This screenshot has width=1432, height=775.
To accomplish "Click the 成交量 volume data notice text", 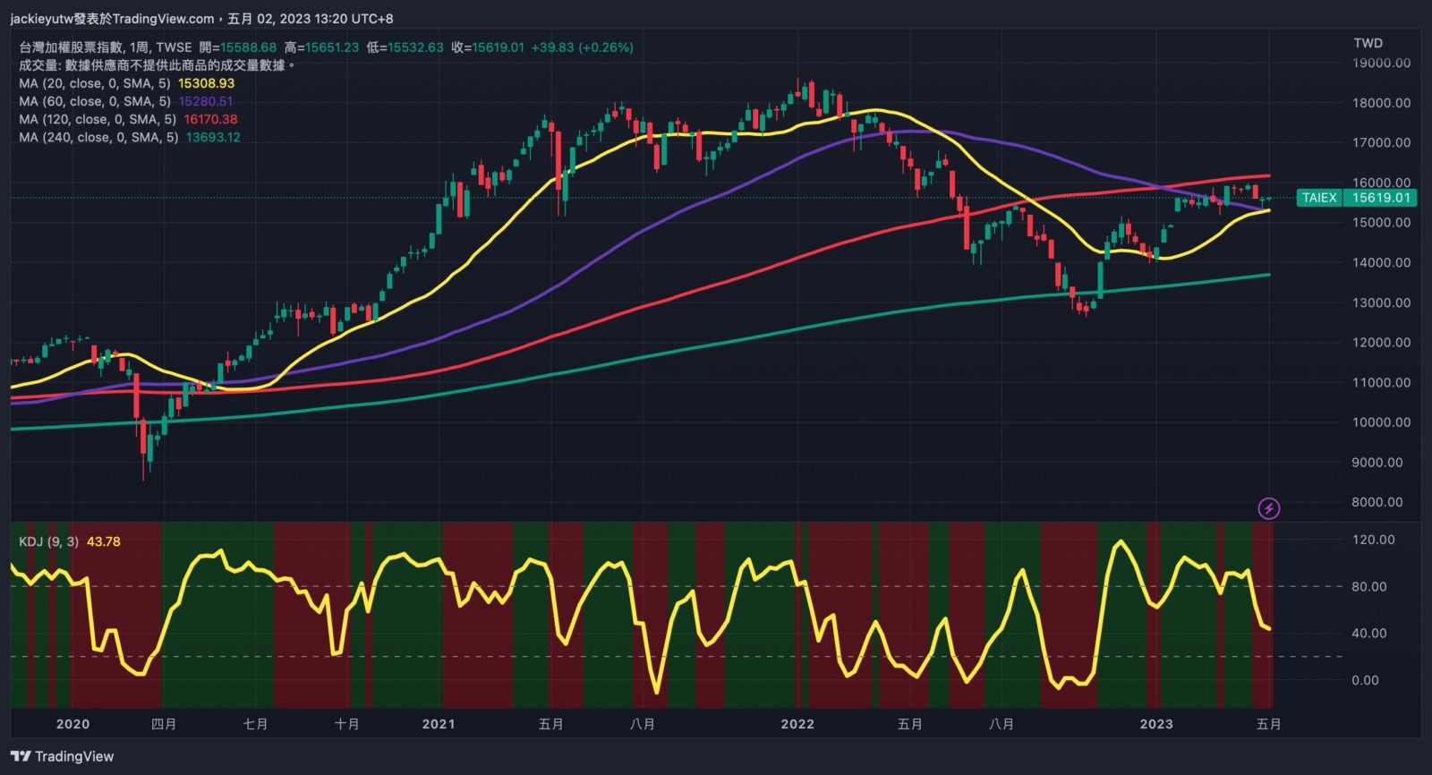I will click(x=157, y=65).
